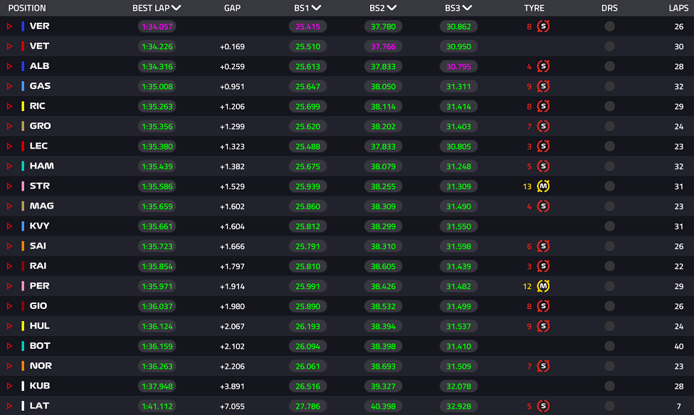Image resolution: width=694 pixels, height=415 pixels.
Task: Click the soft tyre icon in LEC row
Action: (543, 146)
